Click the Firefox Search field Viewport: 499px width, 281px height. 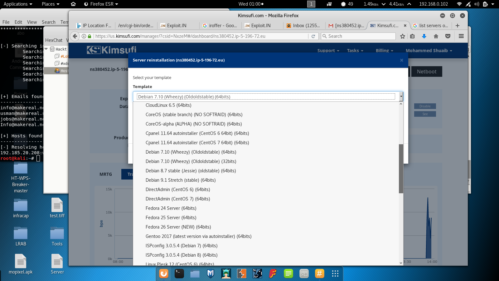tap(358, 36)
